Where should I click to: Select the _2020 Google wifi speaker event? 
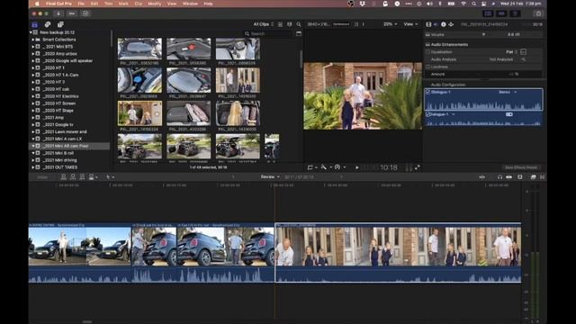pos(67,61)
